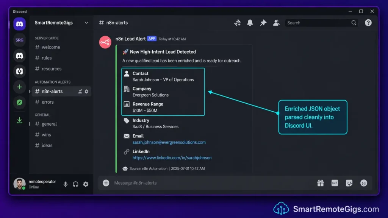Open the emoji picker smiley
Viewport: 388px width, 218px height.
[363, 183]
